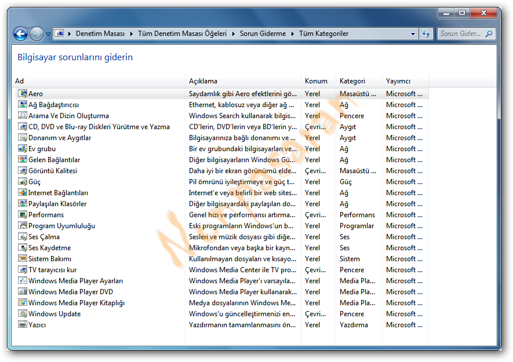Click the TV tarayıcısı kur icon
The height and width of the screenshot is (362, 513).
pyautogui.click(x=22, y=270)
